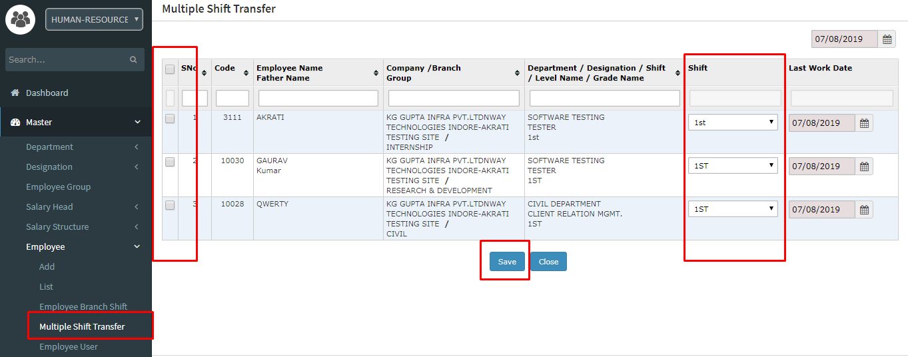The width and height of the screenshot is (908, 357).
Task: Click the Close button
Action: pos(548,262)
